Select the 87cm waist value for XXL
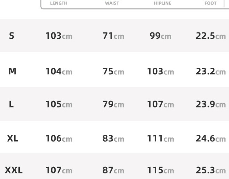 (x=113, y=171)
